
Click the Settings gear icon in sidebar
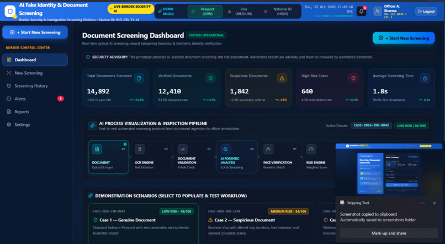click(9, 125)
